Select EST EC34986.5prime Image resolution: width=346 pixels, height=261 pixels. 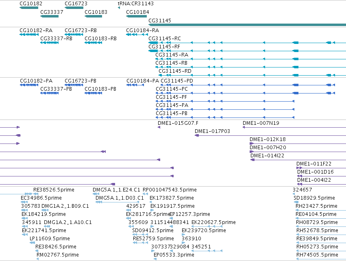[24, 202]
